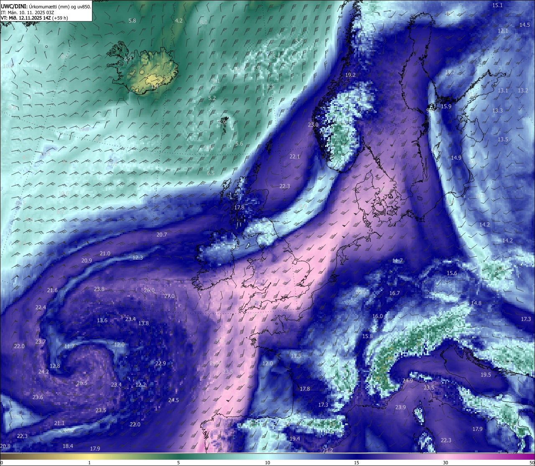Click the 13.2 value label

pos(523,90)
